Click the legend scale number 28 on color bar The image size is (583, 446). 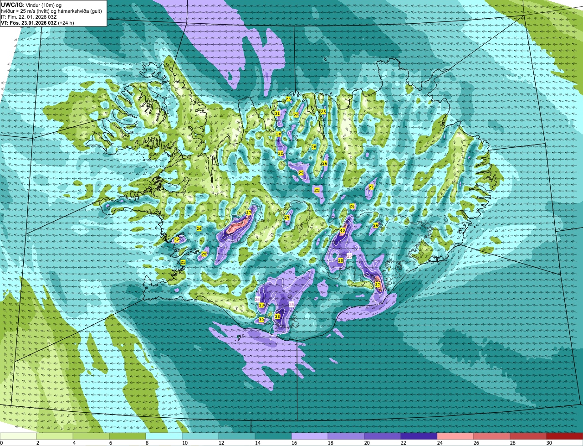click(512, 443)
